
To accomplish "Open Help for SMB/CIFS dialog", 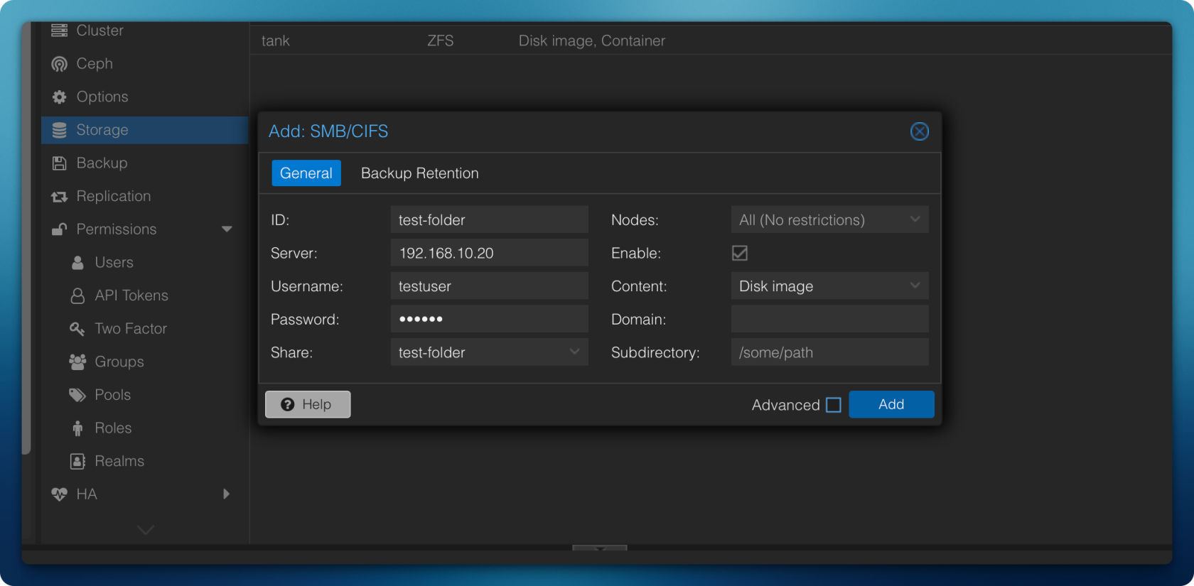I will point(308,404).
